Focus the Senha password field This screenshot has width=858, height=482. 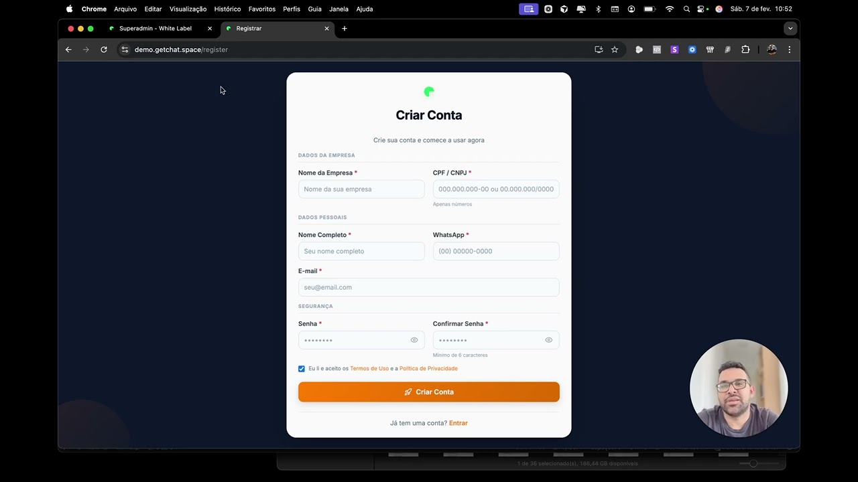point(361,340)
